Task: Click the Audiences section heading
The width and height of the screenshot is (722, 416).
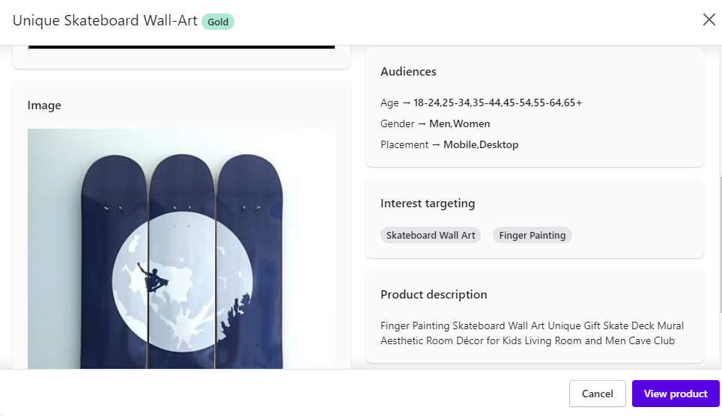Action: (x=408, y=71)
